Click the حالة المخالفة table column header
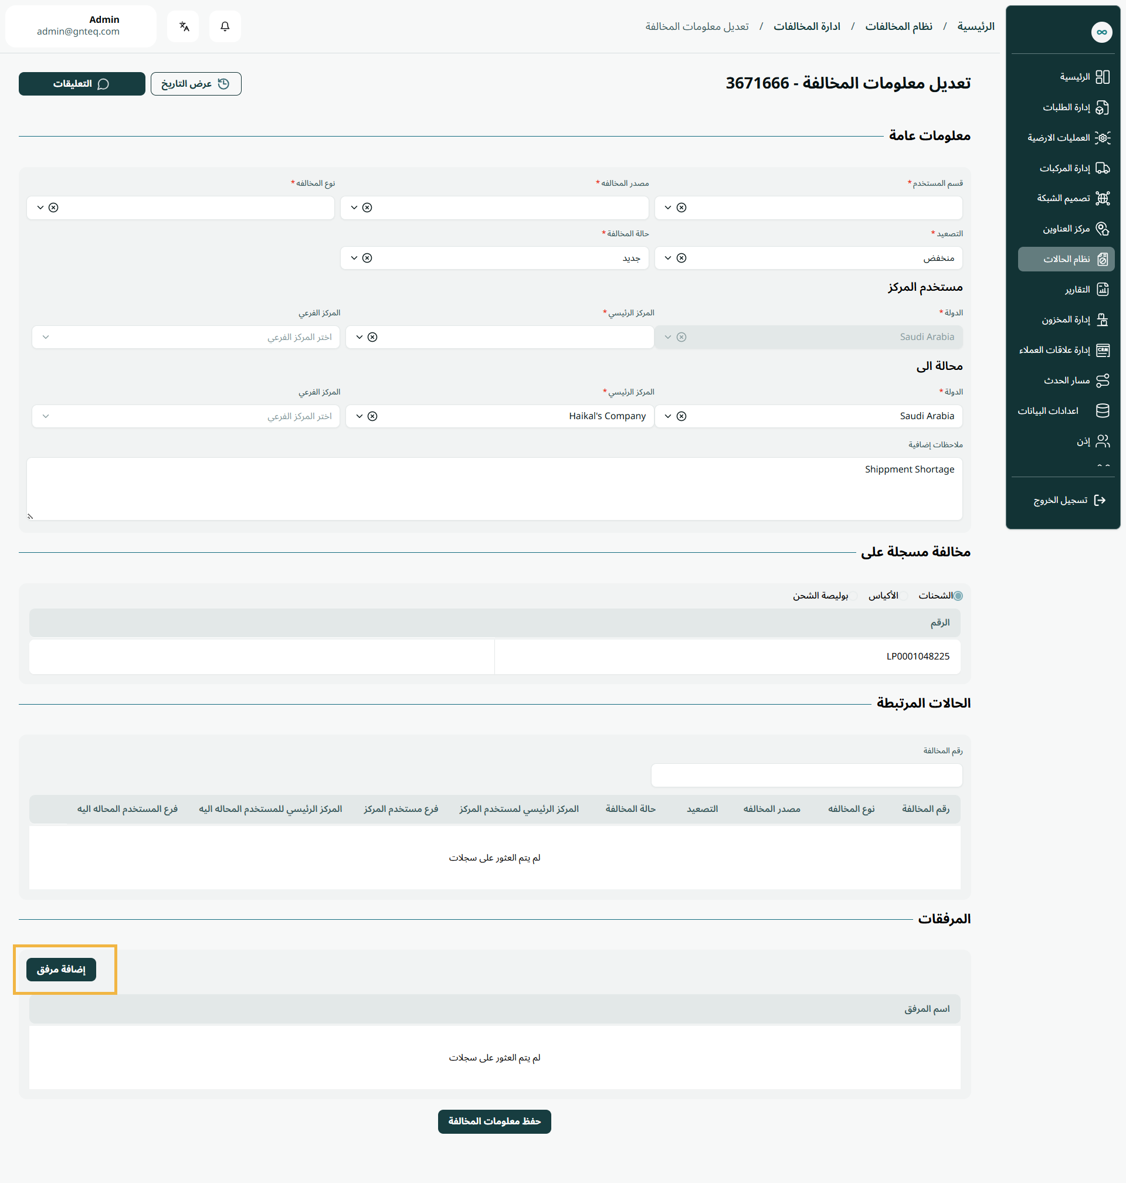Image resolution: width=1126 pixels, height=1183 pixels. [630, 808]
